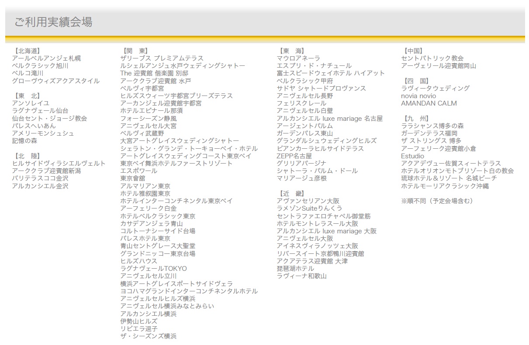Viewport: 529px width, 345px height.
Task: Click ラヴィーナ和歌山
Action: [x=301, y=276]
